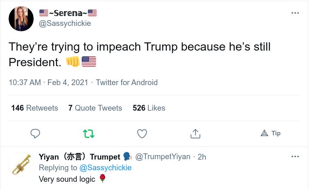Open the 2h timestamp on the reply

click(202, 157)
